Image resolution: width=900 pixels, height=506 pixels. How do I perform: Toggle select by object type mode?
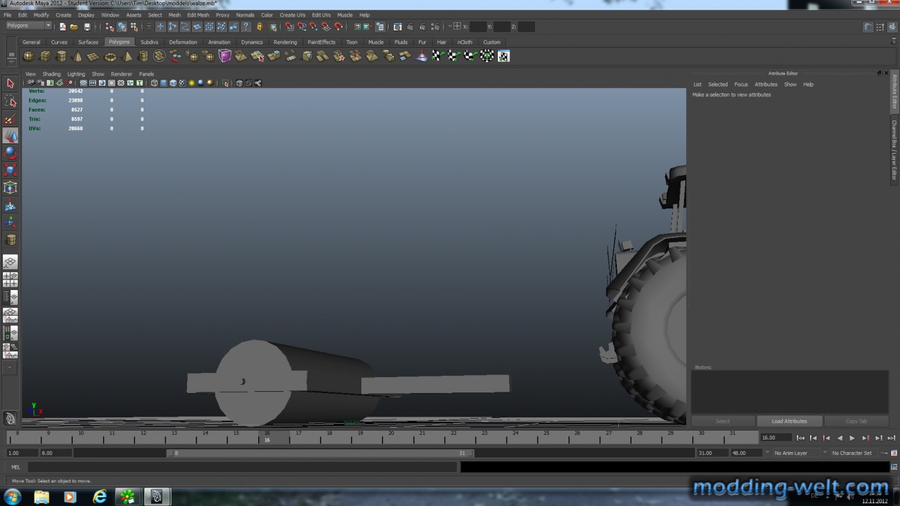click(122, 27)
